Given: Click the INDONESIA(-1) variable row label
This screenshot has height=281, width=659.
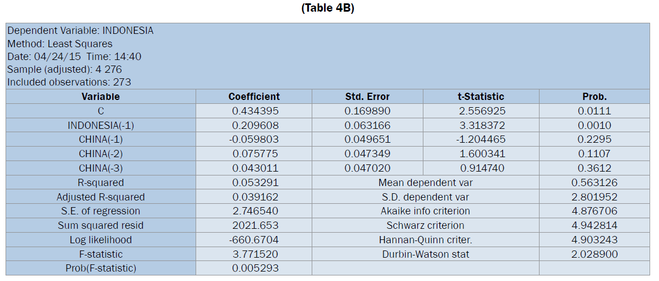Looking at the screenshot, I should (x=101, y=125).
